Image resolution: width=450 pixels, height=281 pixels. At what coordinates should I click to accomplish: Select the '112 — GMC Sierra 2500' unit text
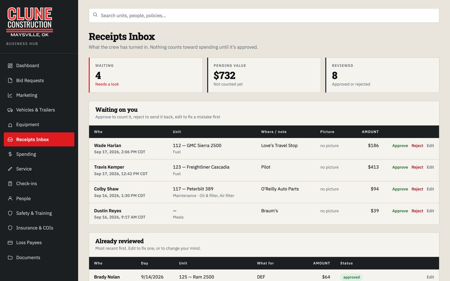[x=197, y=145]
